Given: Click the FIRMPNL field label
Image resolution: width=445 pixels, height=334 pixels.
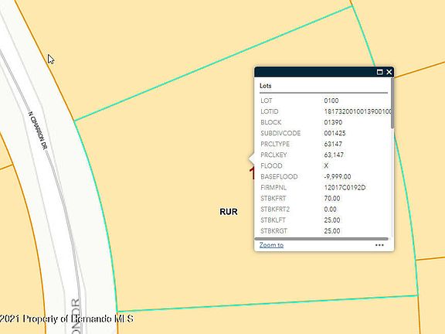Looking at the screenshot, I should [x=273, y=187].
